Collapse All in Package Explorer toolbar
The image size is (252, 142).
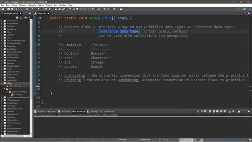[17, 17]
